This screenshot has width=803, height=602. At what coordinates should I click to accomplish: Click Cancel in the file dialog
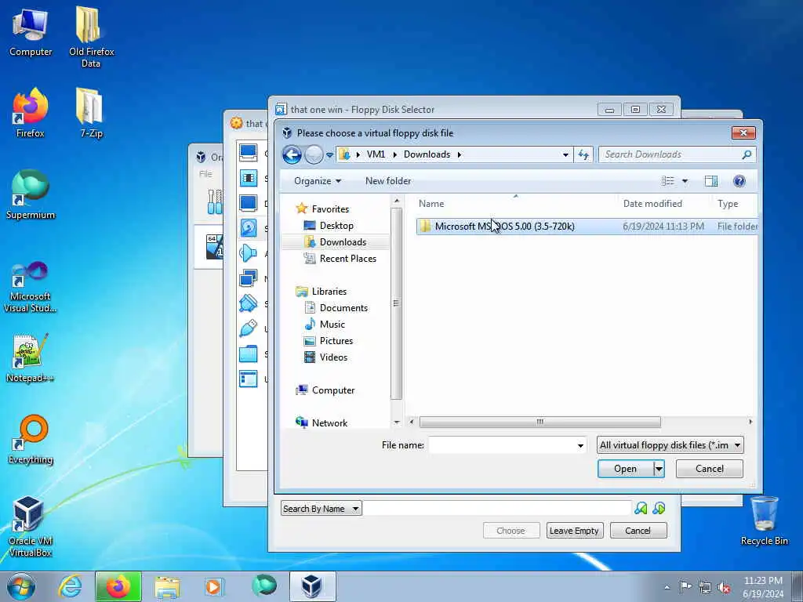click(709, 469)
